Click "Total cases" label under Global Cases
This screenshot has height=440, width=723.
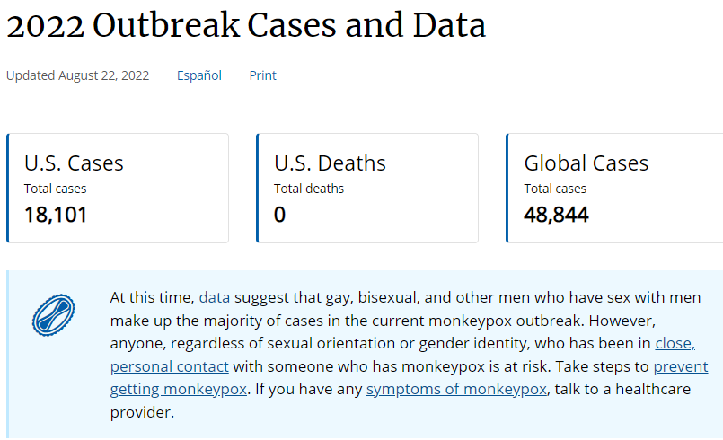click(x=555, y=189)
